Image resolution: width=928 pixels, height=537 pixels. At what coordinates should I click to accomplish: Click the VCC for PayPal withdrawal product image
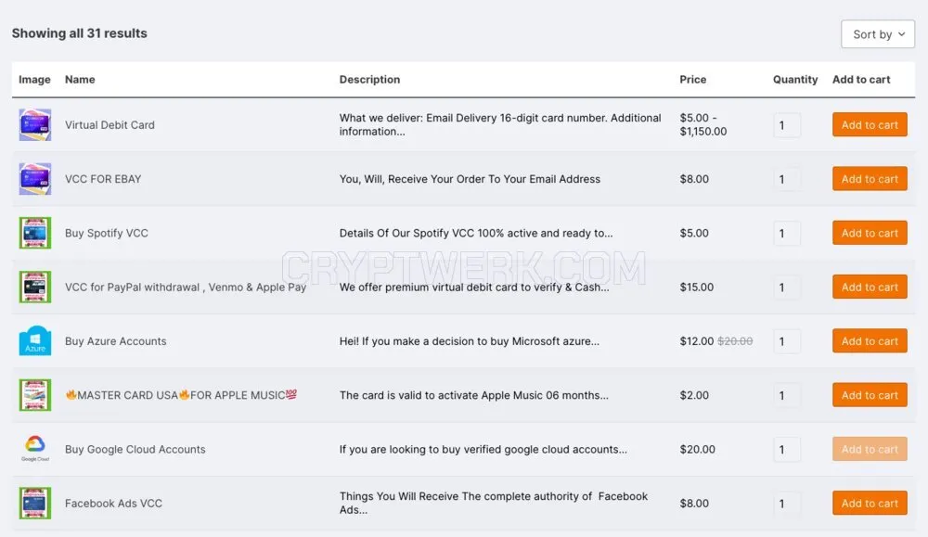[35, 287]
